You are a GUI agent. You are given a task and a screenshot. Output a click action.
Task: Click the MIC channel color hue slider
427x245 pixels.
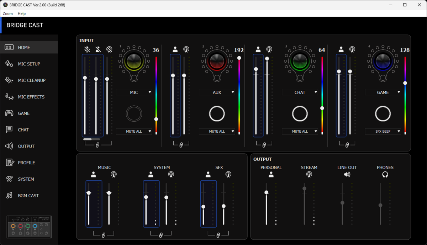pos(156,95)
